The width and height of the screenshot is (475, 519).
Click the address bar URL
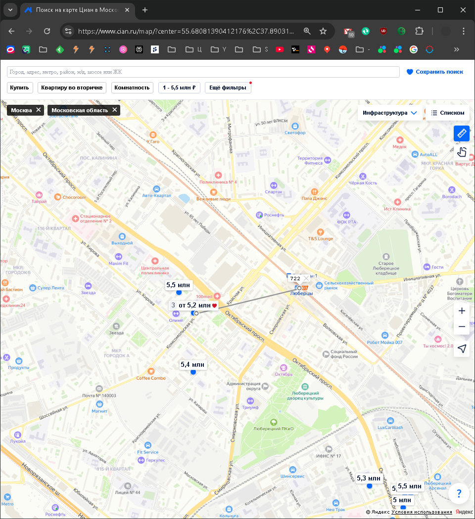point(186,31)
